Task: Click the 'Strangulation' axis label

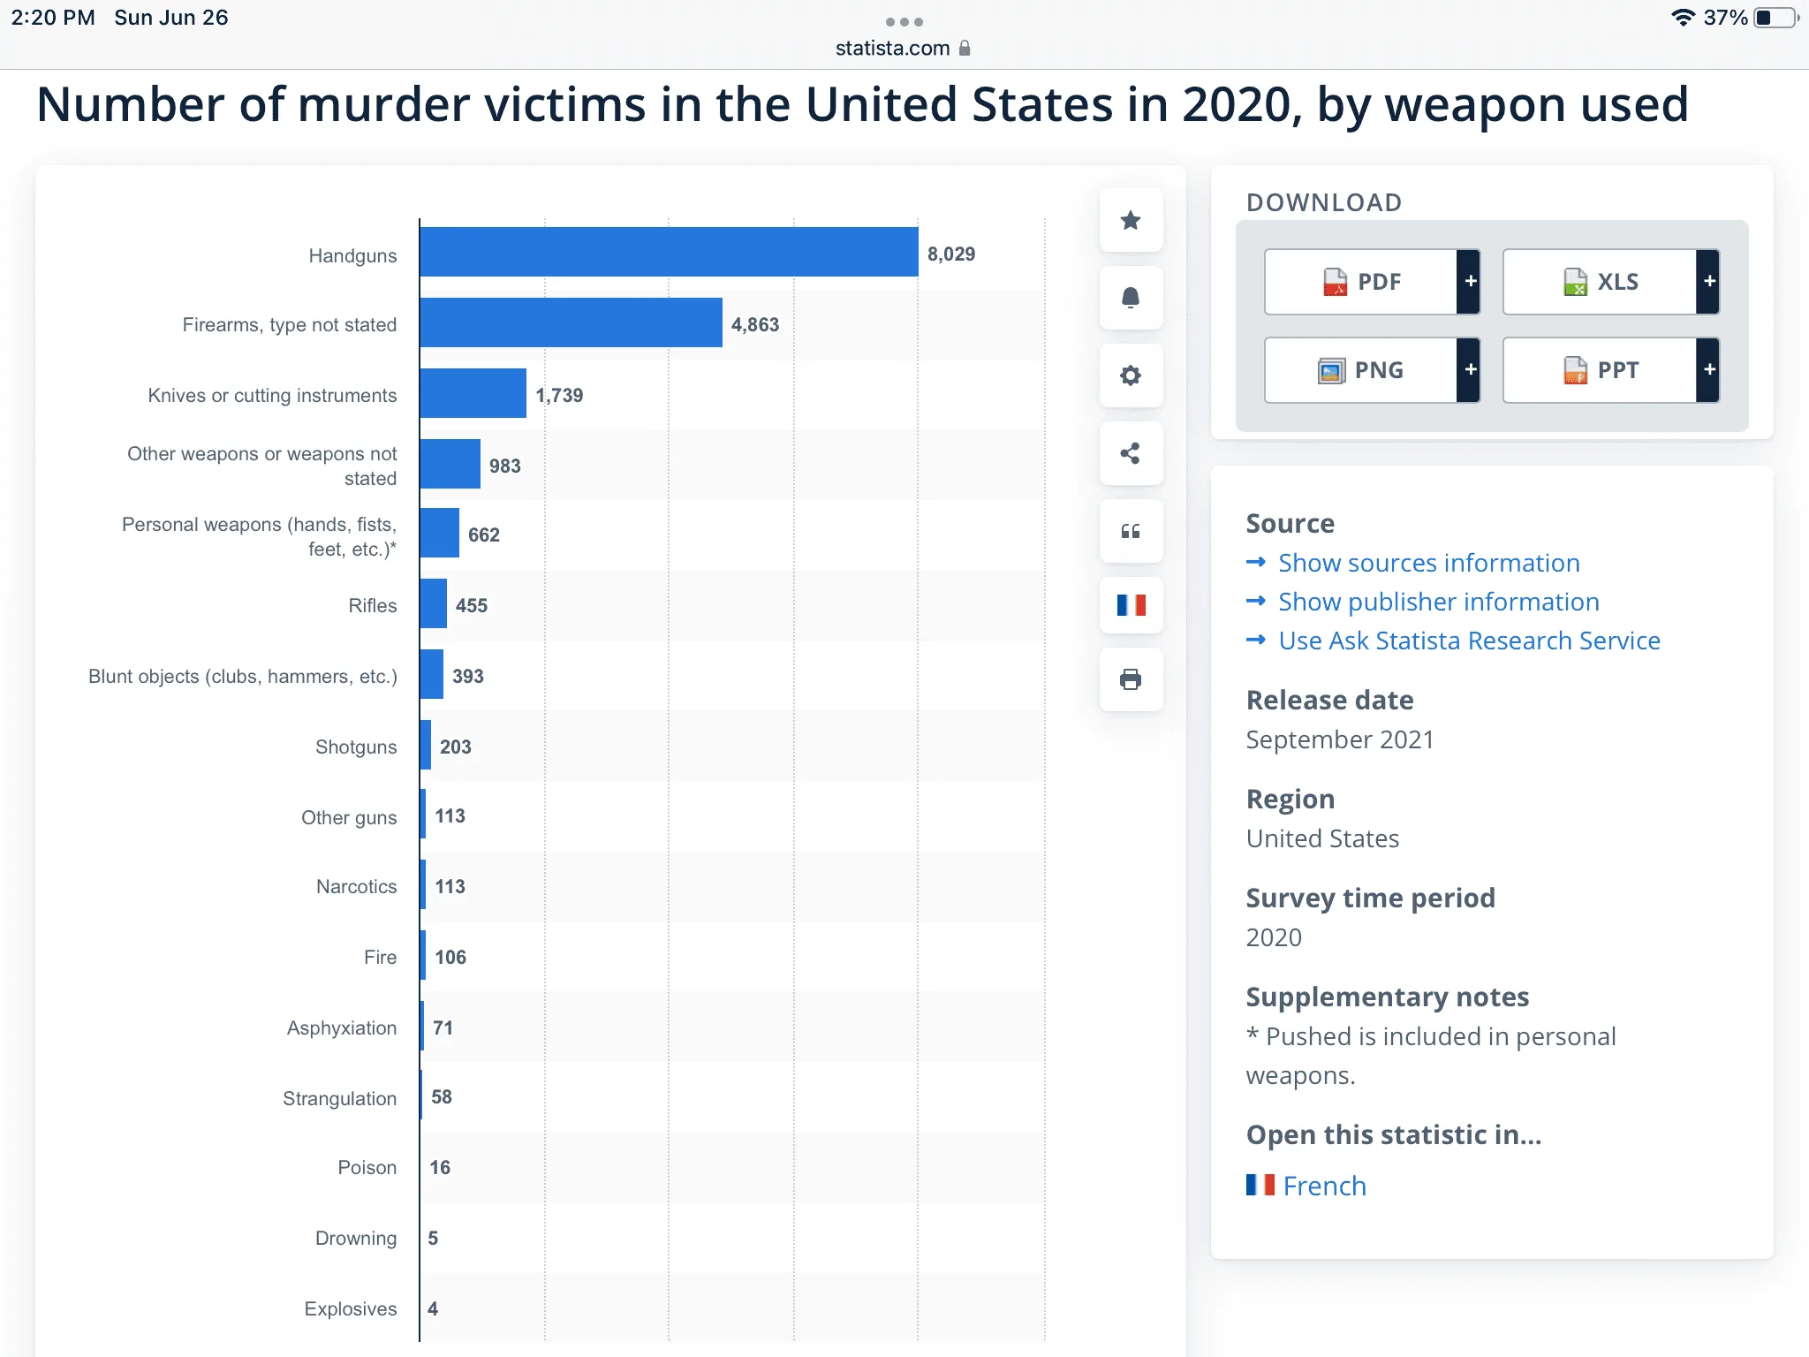Action: (x=340, y=1098)
